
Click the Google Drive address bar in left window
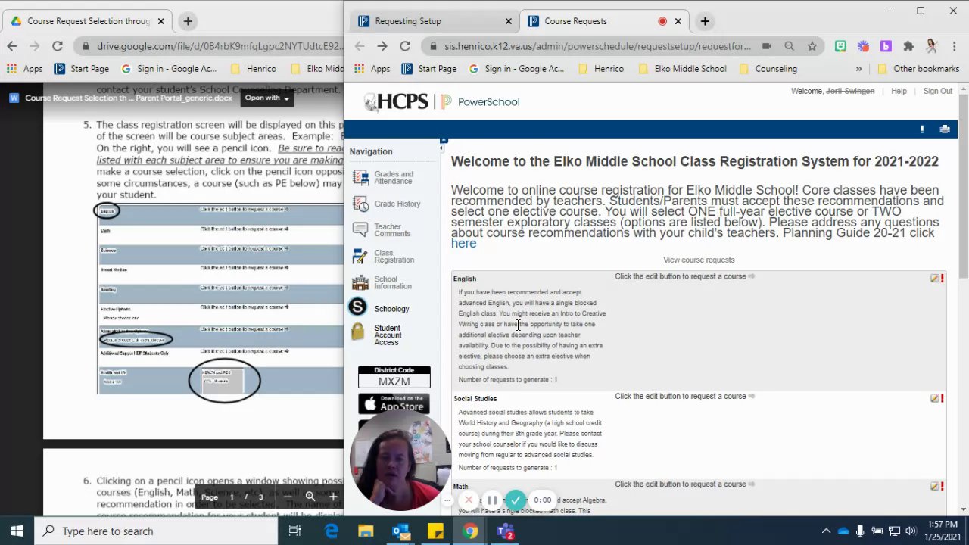[220, 46]
